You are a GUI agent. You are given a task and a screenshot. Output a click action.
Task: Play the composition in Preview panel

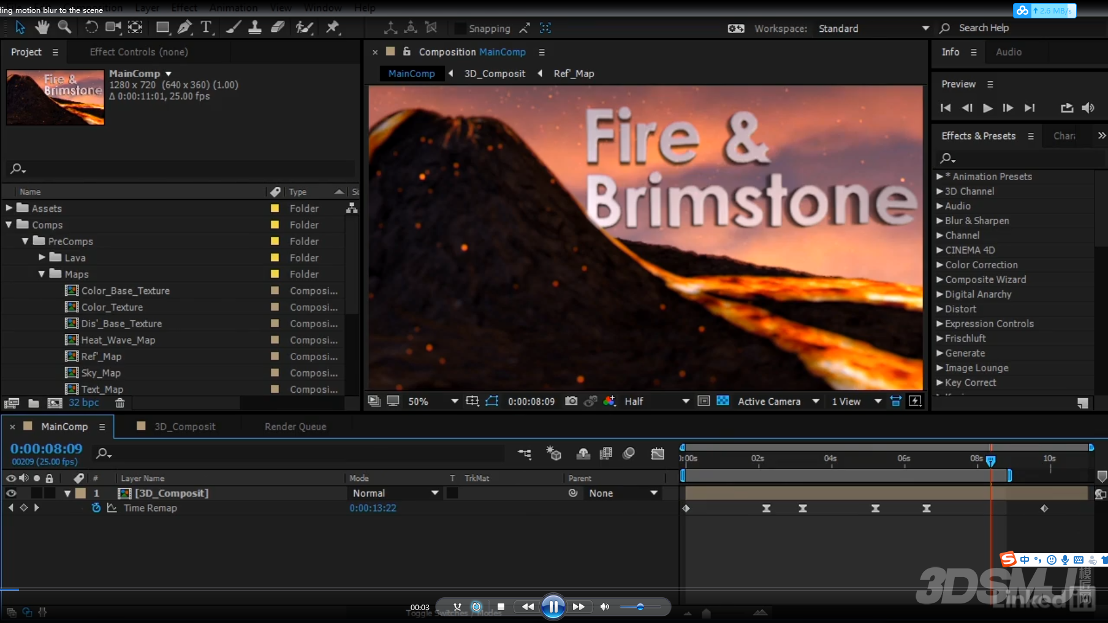pos(987,108)
